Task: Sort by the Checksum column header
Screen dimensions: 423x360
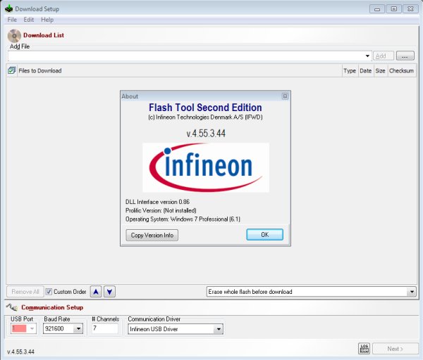Action: [x=401, y=71]
